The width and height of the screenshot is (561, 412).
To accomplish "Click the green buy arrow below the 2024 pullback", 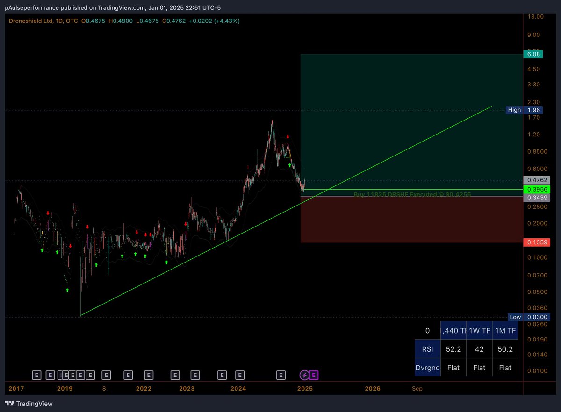I will [x=289, y=165].
